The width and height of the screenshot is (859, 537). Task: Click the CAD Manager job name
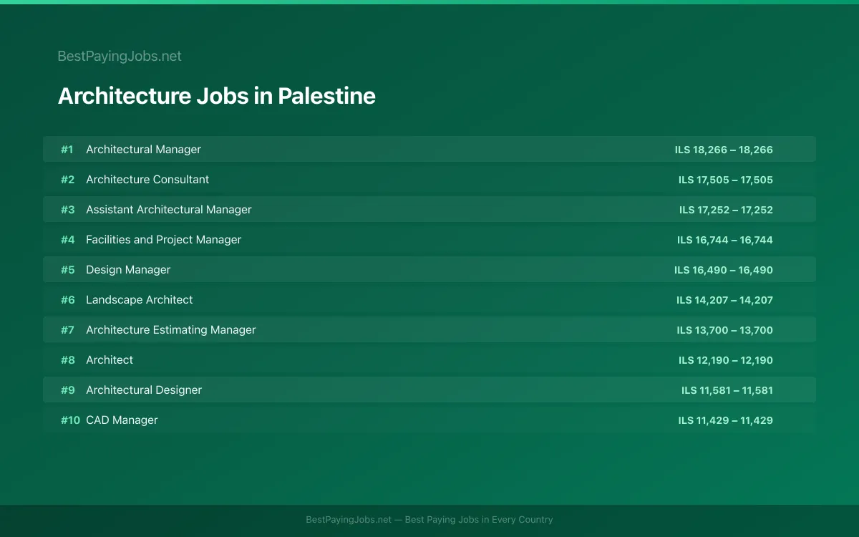coord(122,420)
